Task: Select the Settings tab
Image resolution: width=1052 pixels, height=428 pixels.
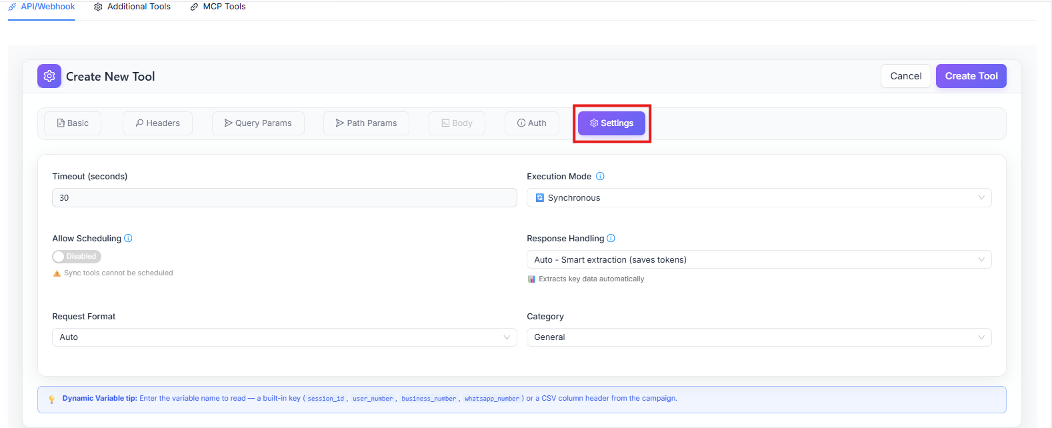Action: pos(611,123)
